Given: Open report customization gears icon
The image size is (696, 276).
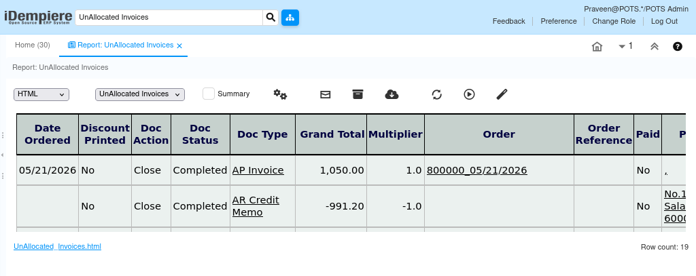Looking at the screenshot, I should click(x=280, y=94).
